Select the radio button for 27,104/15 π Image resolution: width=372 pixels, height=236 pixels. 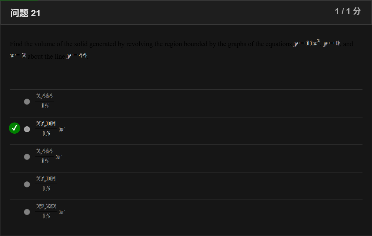pyautogui.click(x=27, y=129)
